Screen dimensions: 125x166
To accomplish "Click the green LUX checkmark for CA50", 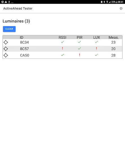I will pyautogui.click(x=96, y=55).
